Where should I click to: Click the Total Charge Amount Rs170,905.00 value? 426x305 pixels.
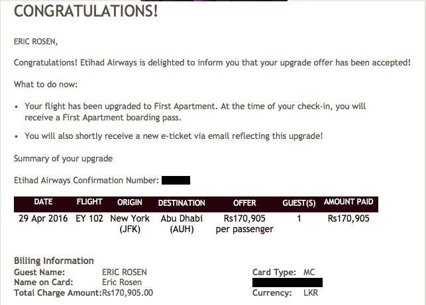pyautogui.click(x=128, y=292)
